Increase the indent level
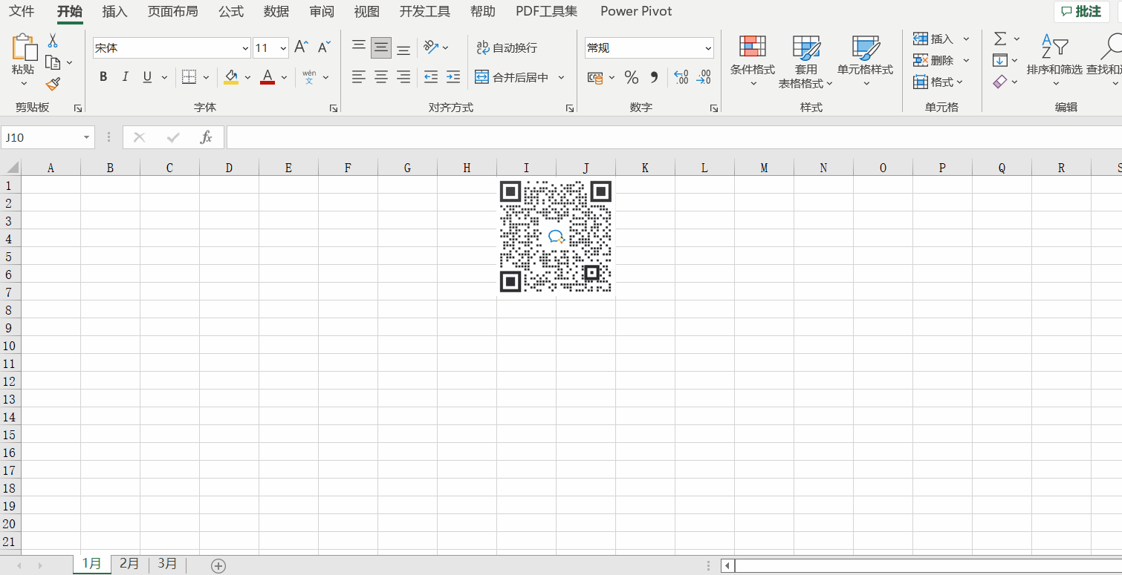 tap(453, 76)
